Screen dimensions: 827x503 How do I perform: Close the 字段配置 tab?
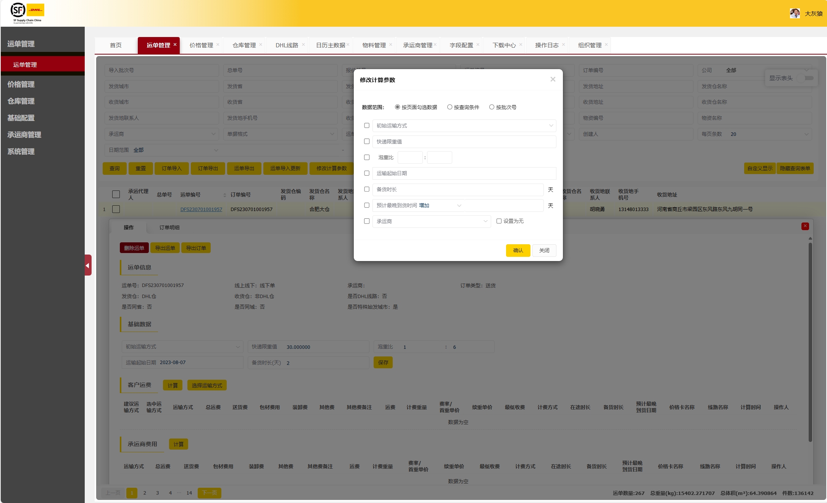coord(478,45)
